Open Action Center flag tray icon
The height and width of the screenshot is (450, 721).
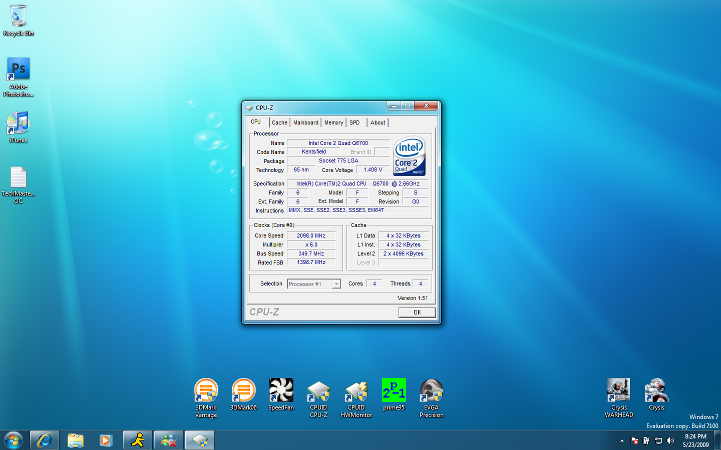(634, 440)
